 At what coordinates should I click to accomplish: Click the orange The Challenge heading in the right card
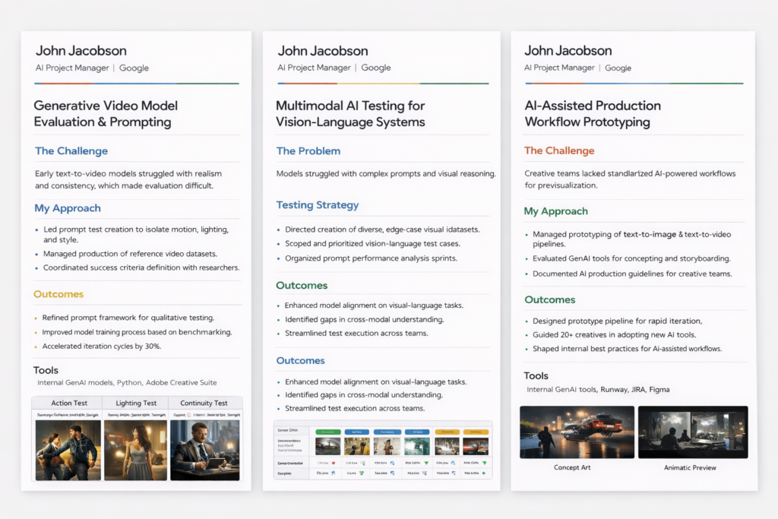coord(559,150)
